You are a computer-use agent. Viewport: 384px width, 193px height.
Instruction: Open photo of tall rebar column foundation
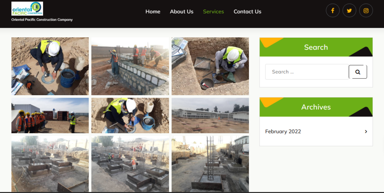click(210, 164)
